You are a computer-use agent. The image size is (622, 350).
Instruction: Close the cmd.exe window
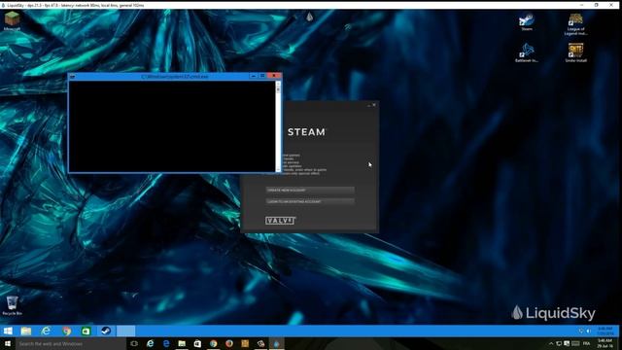[x=274, y=76]
